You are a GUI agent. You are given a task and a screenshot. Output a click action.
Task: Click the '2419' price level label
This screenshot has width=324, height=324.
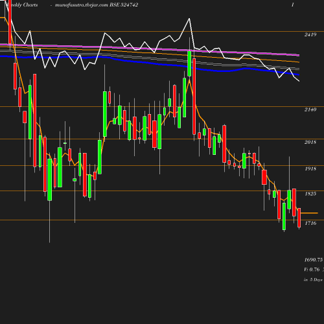(310, 34)
